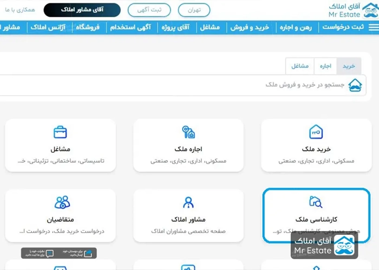Switch to the اجاره search tab

[325, 66]
